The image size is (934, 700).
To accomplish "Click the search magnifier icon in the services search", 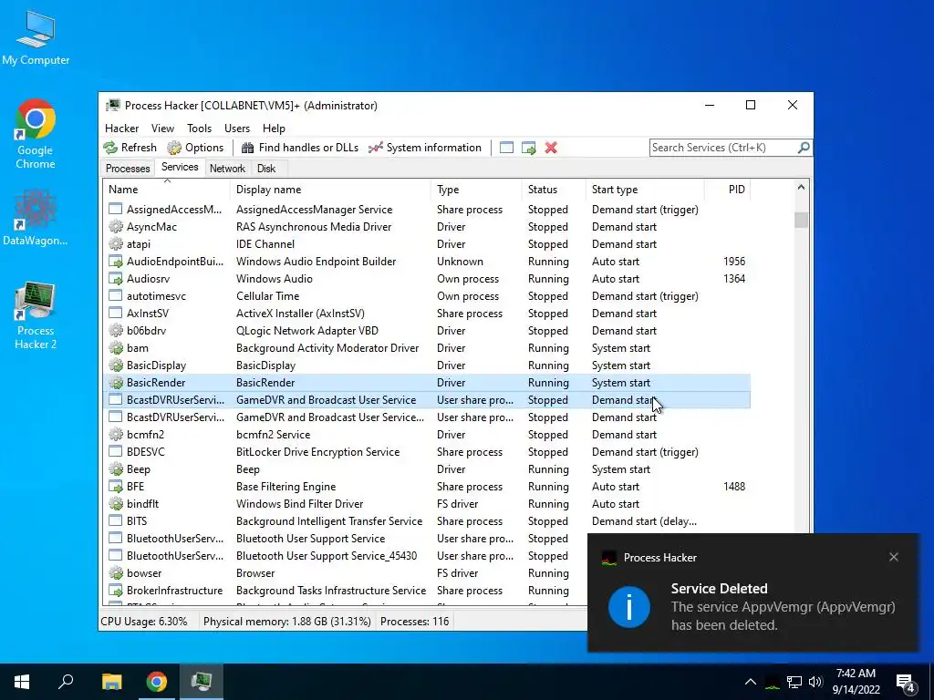I will (804, 147).
